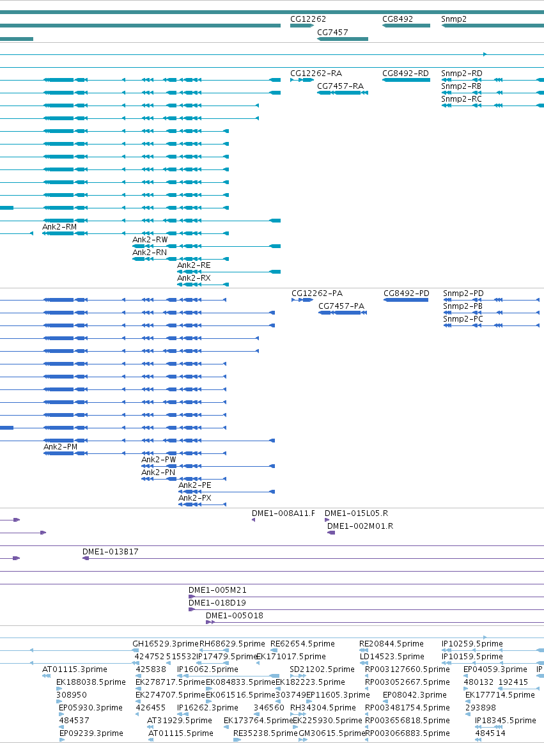Click EST label RP003066883.5prime
The width and height of the screenshot is (544, 743).
click(x=408, y=733)
